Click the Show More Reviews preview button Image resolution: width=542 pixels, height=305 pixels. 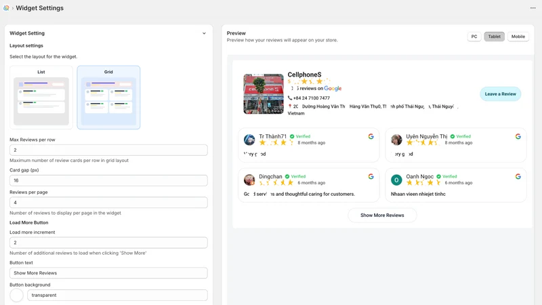[x=382, y=215]
